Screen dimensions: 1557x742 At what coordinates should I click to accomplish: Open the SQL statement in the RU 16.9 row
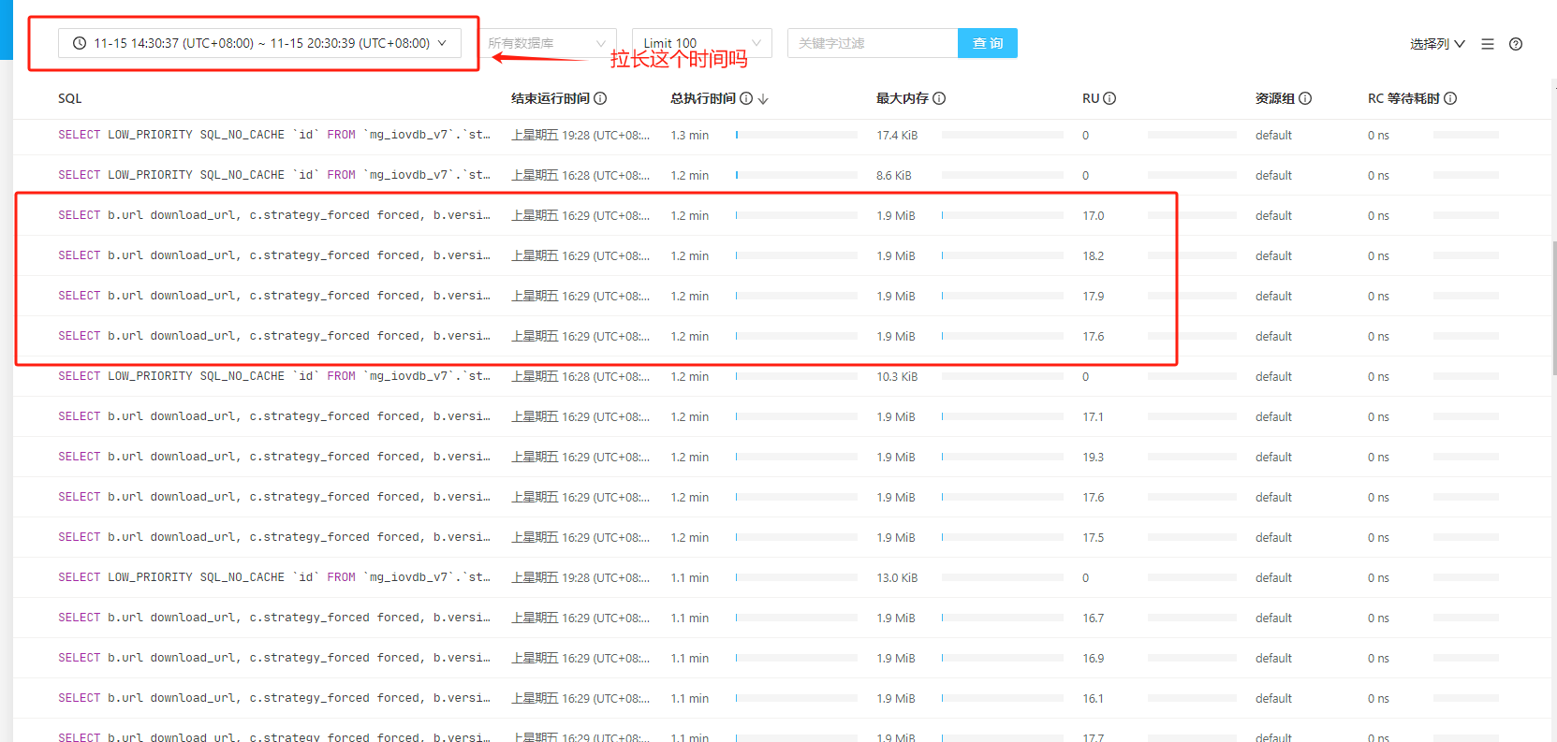(x=274, y=658)
